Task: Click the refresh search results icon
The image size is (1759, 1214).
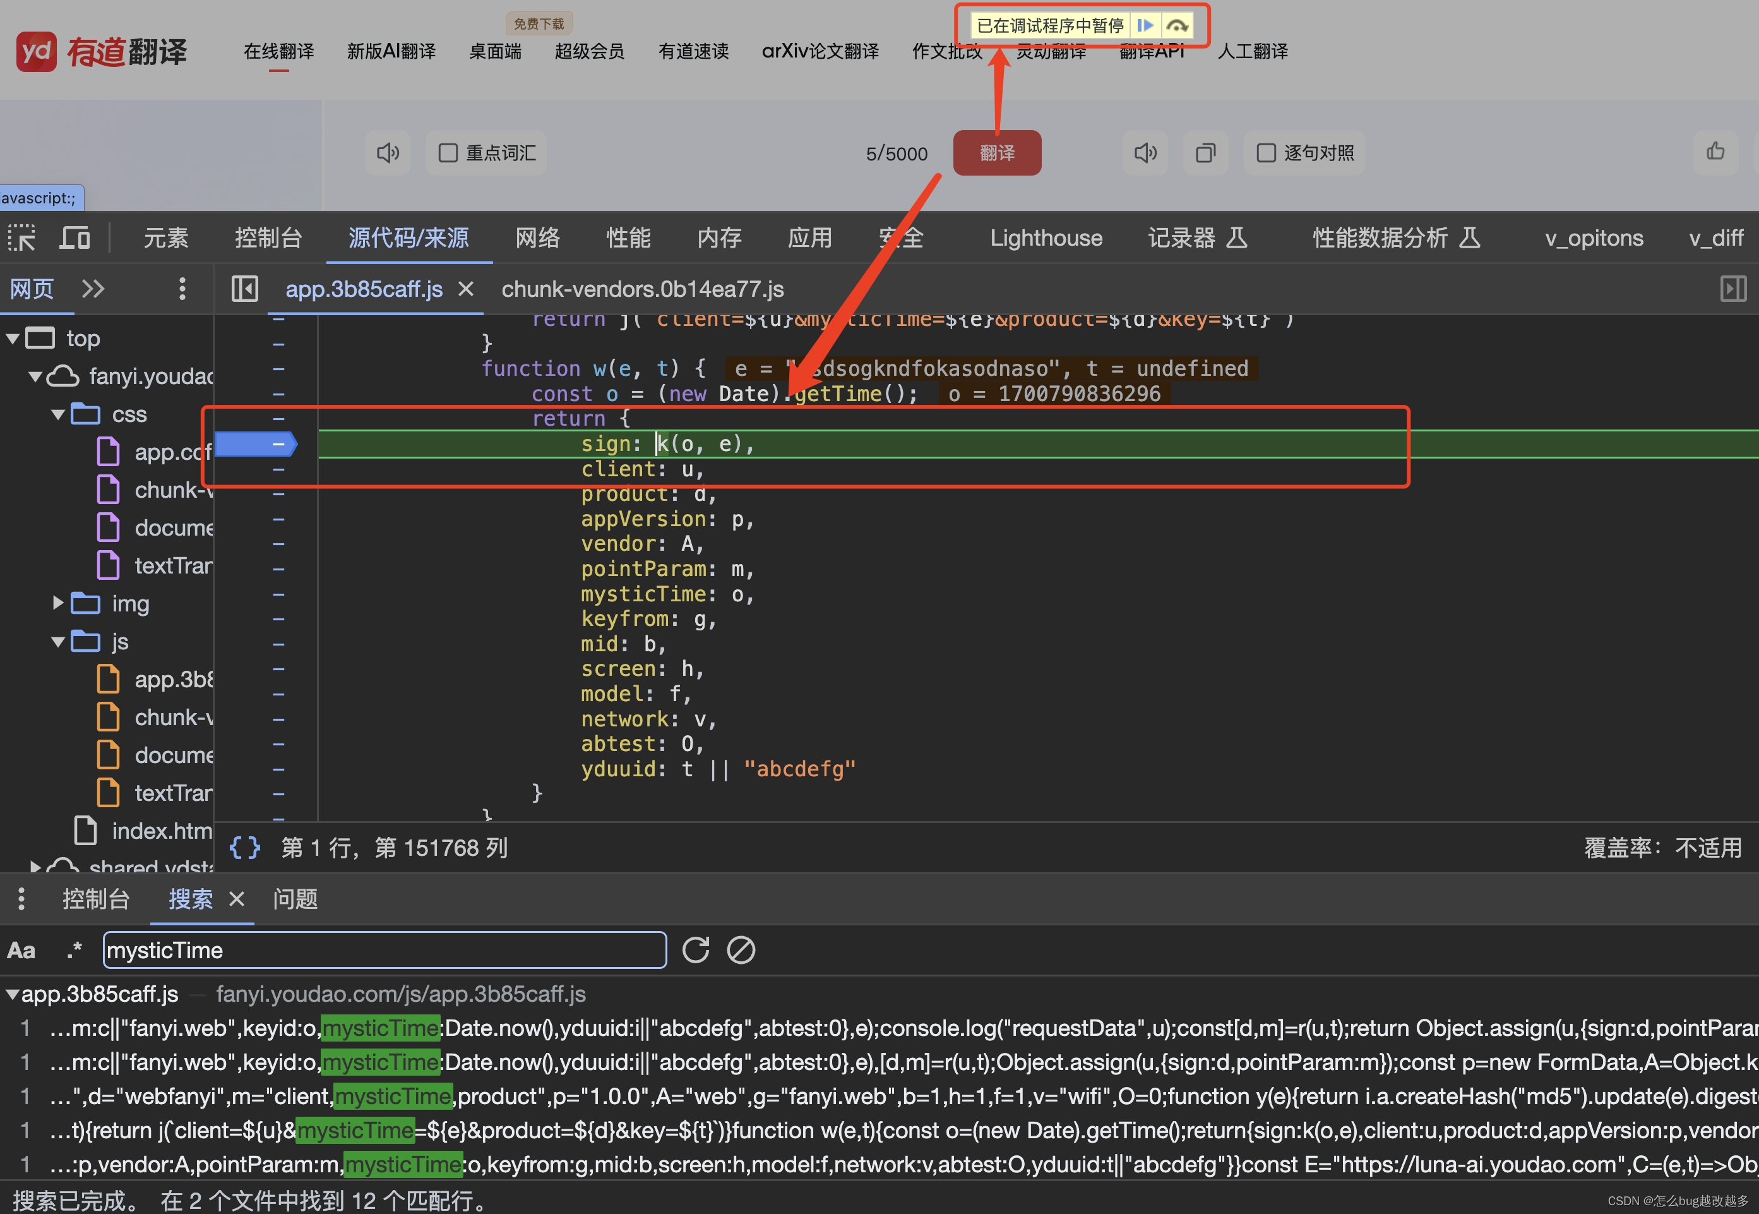Action: click(x=696, y=950)
